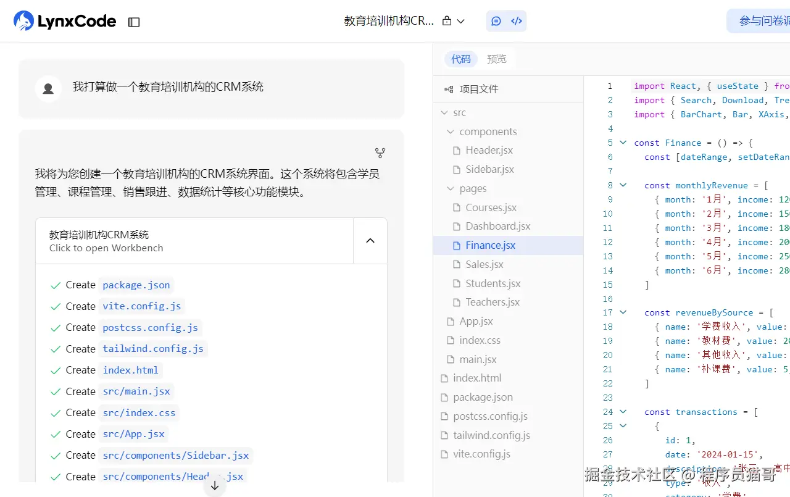Switch to chat view icon

(x=496, y=21)
